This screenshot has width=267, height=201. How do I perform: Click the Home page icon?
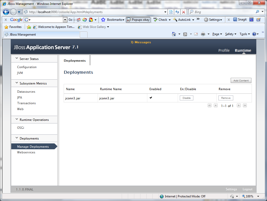pos(174,34)
